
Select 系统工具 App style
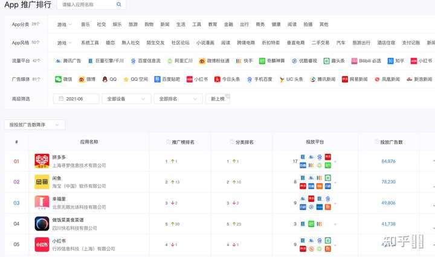[90, 43]
